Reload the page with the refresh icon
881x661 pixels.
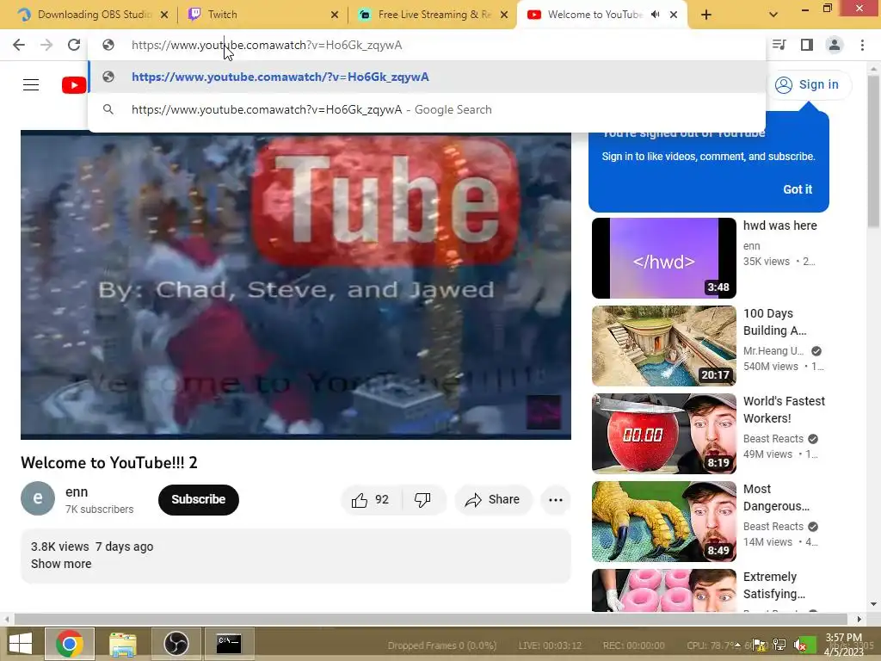point(74,45)
